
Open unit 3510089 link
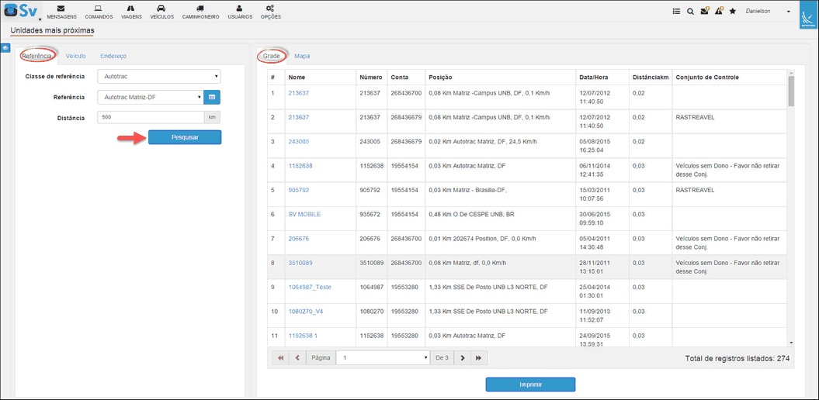(x=300, y=263)
